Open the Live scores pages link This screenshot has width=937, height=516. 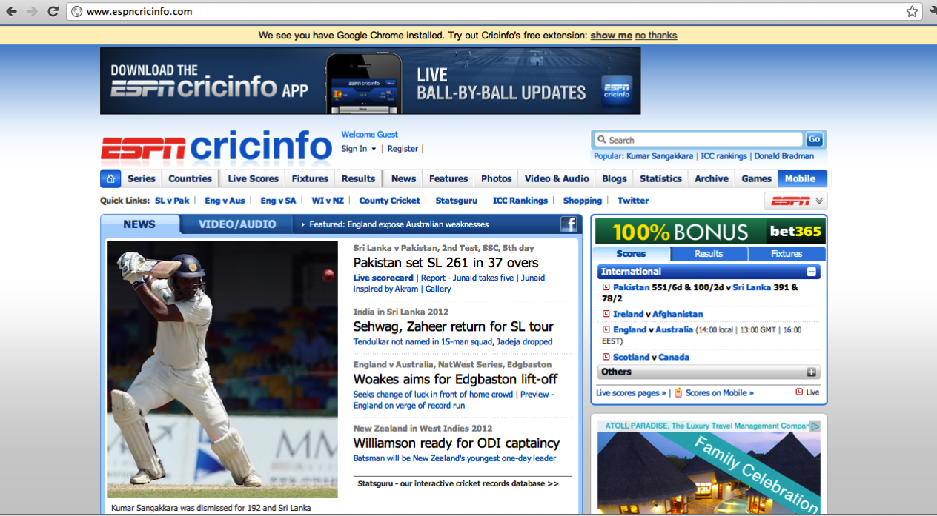pyautogui.click(x=631, y=393)
